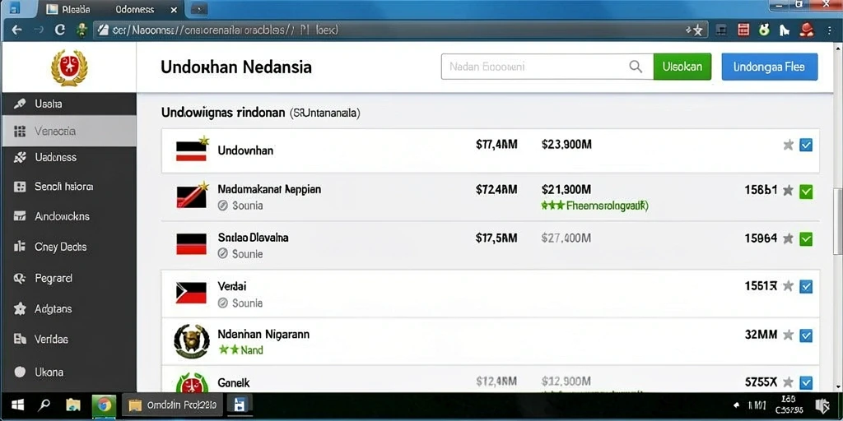843x421 pixels.
Task: Open File Explorer from taskbar
Action: (x=73, y=405)
